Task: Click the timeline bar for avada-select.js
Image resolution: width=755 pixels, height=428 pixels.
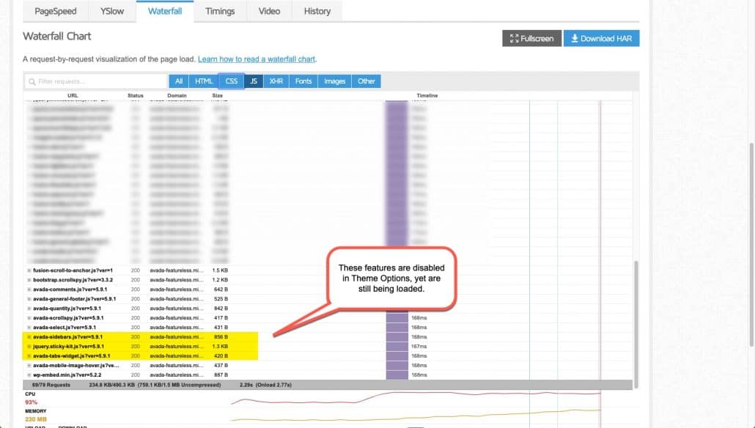Action: pyautogui.click(x=396, y=325)
